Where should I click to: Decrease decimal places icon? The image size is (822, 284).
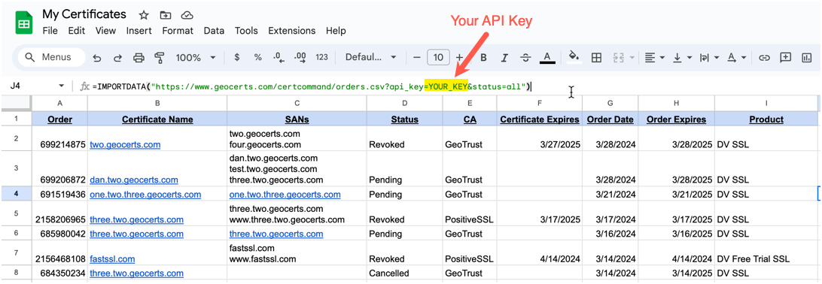tap(279, 58)
